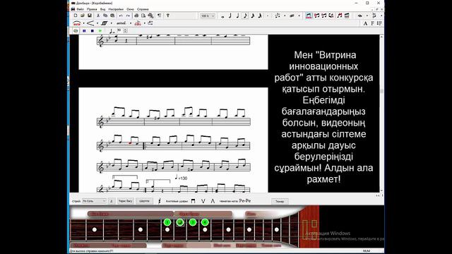
Task: Click the button right of the Шертпе button
Action: tap(160, 201)
